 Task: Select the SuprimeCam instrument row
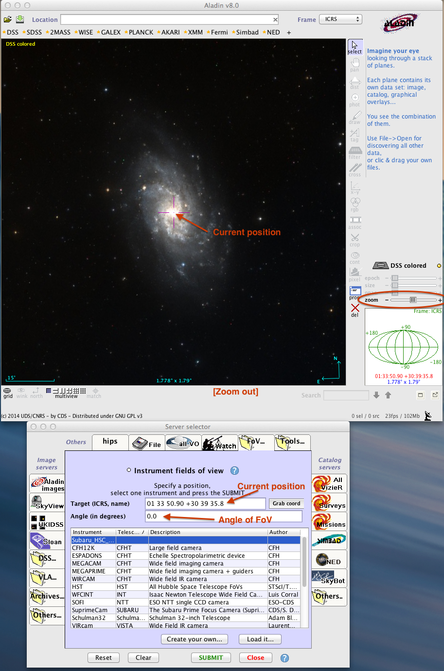coord(186,610)
